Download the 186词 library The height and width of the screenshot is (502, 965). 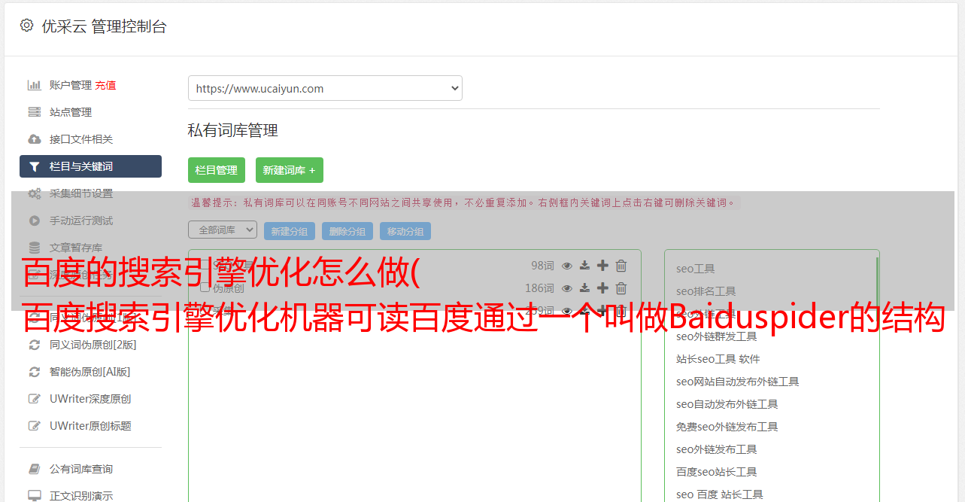[x=584, y=288]
